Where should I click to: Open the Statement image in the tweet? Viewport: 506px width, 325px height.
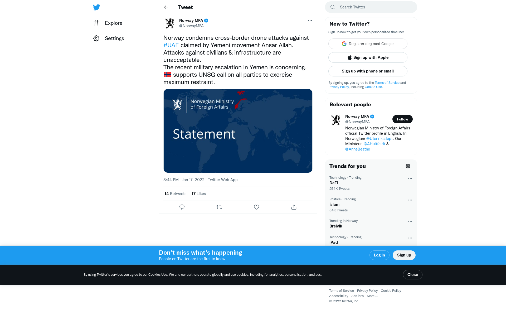click(x=238, y=131)
